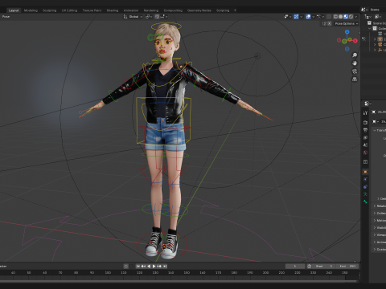Click the red X axis on navigation gizmo
This screenshot has height=289, width=386.
coord(355,41)
